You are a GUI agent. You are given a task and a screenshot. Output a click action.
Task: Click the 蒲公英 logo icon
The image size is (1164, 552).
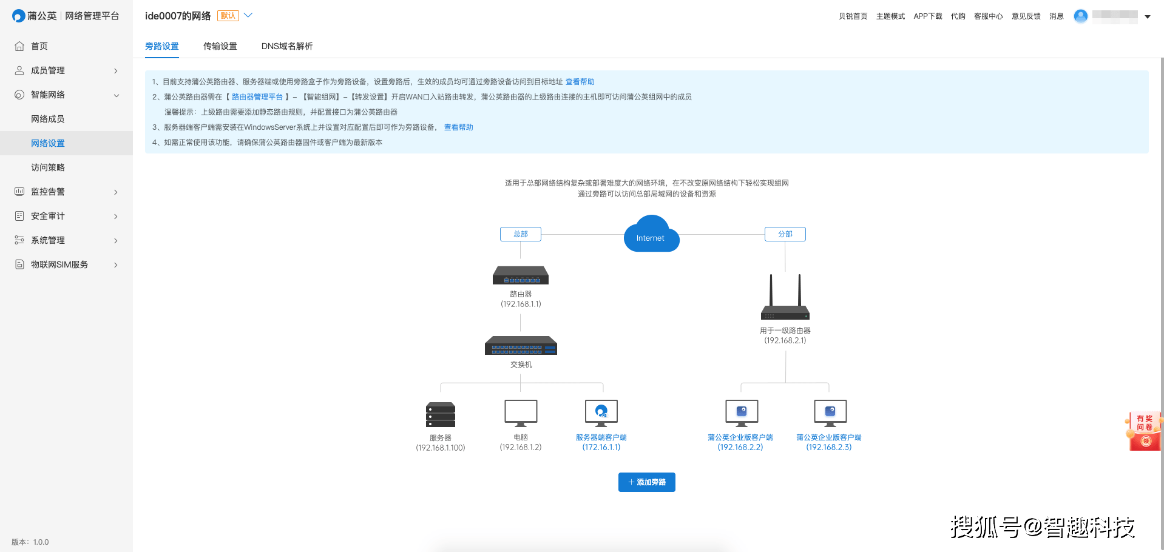[x=18, y=16]
